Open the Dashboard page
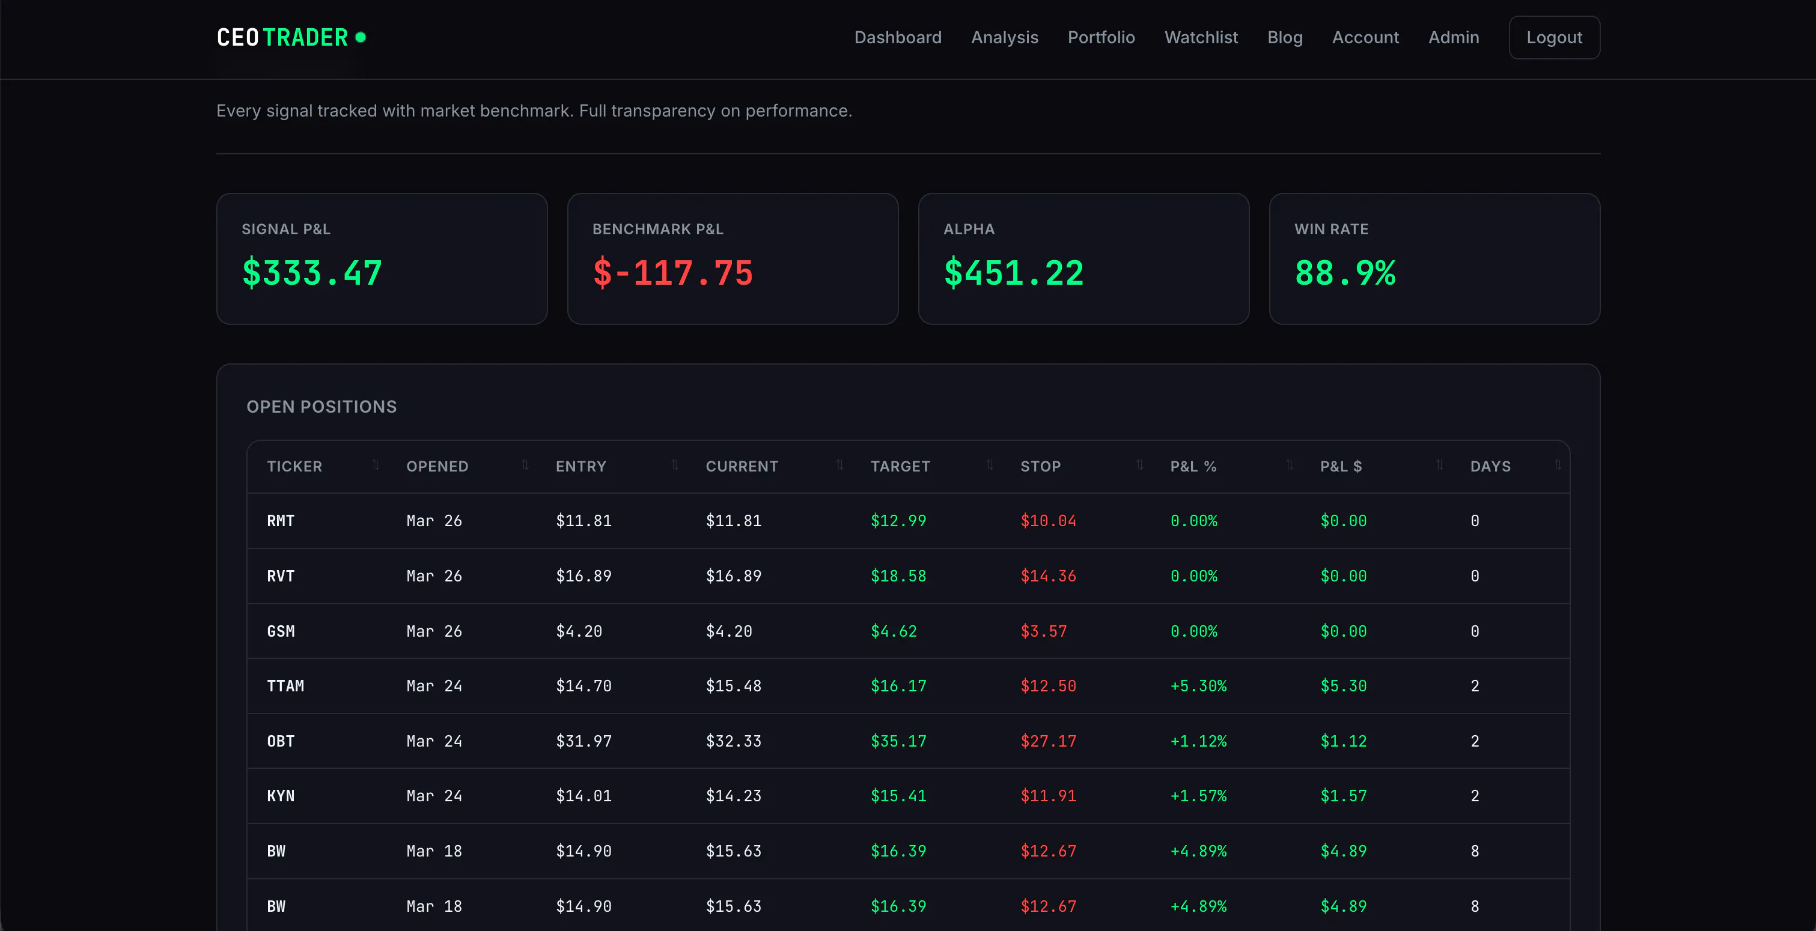The image size is (1816, 931). pos(897,37)
